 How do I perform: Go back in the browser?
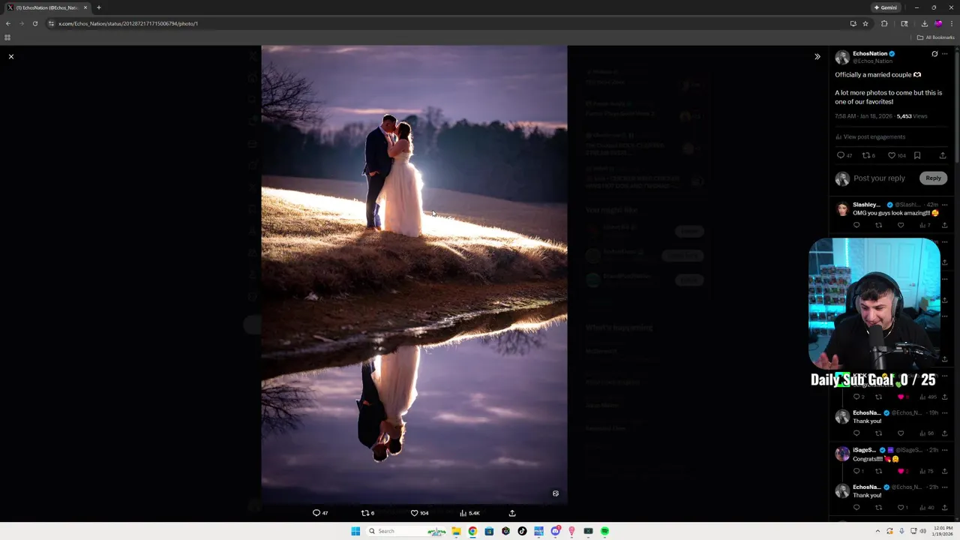pos(8,23)
